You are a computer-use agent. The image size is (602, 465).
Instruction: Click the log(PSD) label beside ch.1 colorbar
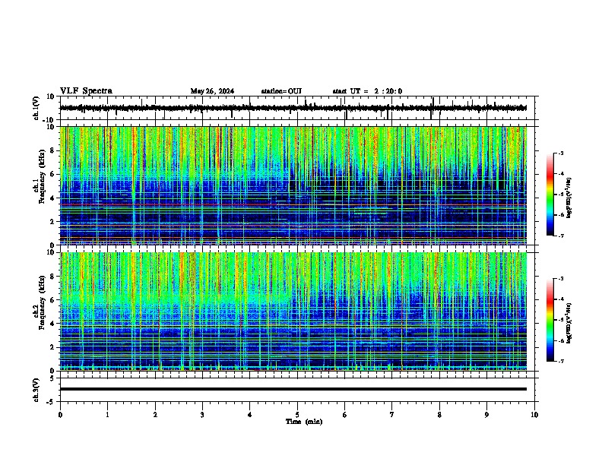[569, 198]
